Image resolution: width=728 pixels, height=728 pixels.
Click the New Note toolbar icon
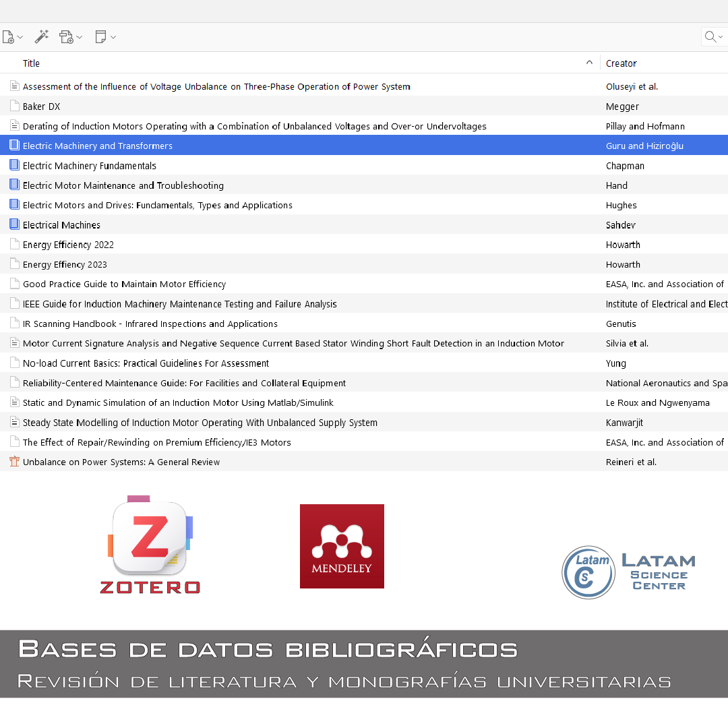coord(101,37)
